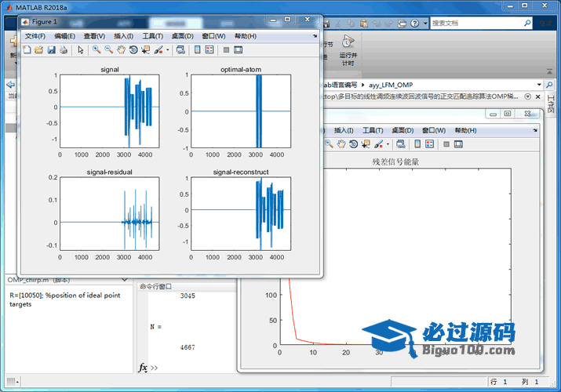Open 工具(T) menu in Figure 1

click(153, 36)
